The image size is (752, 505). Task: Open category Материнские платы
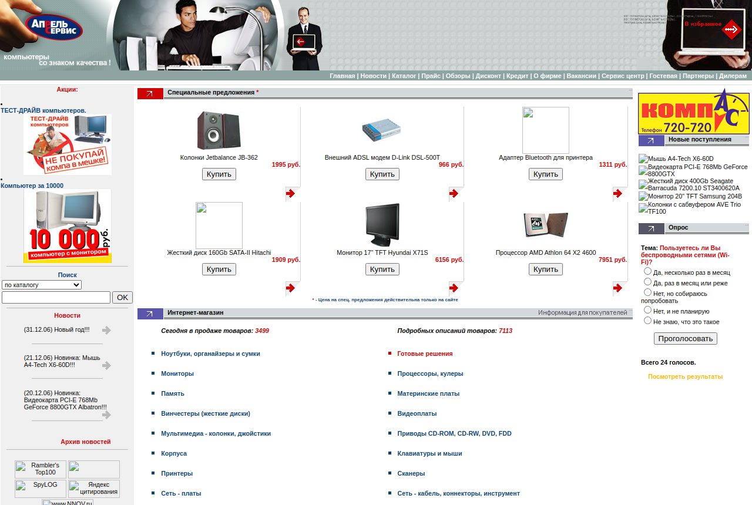click(x=428, y=393)
